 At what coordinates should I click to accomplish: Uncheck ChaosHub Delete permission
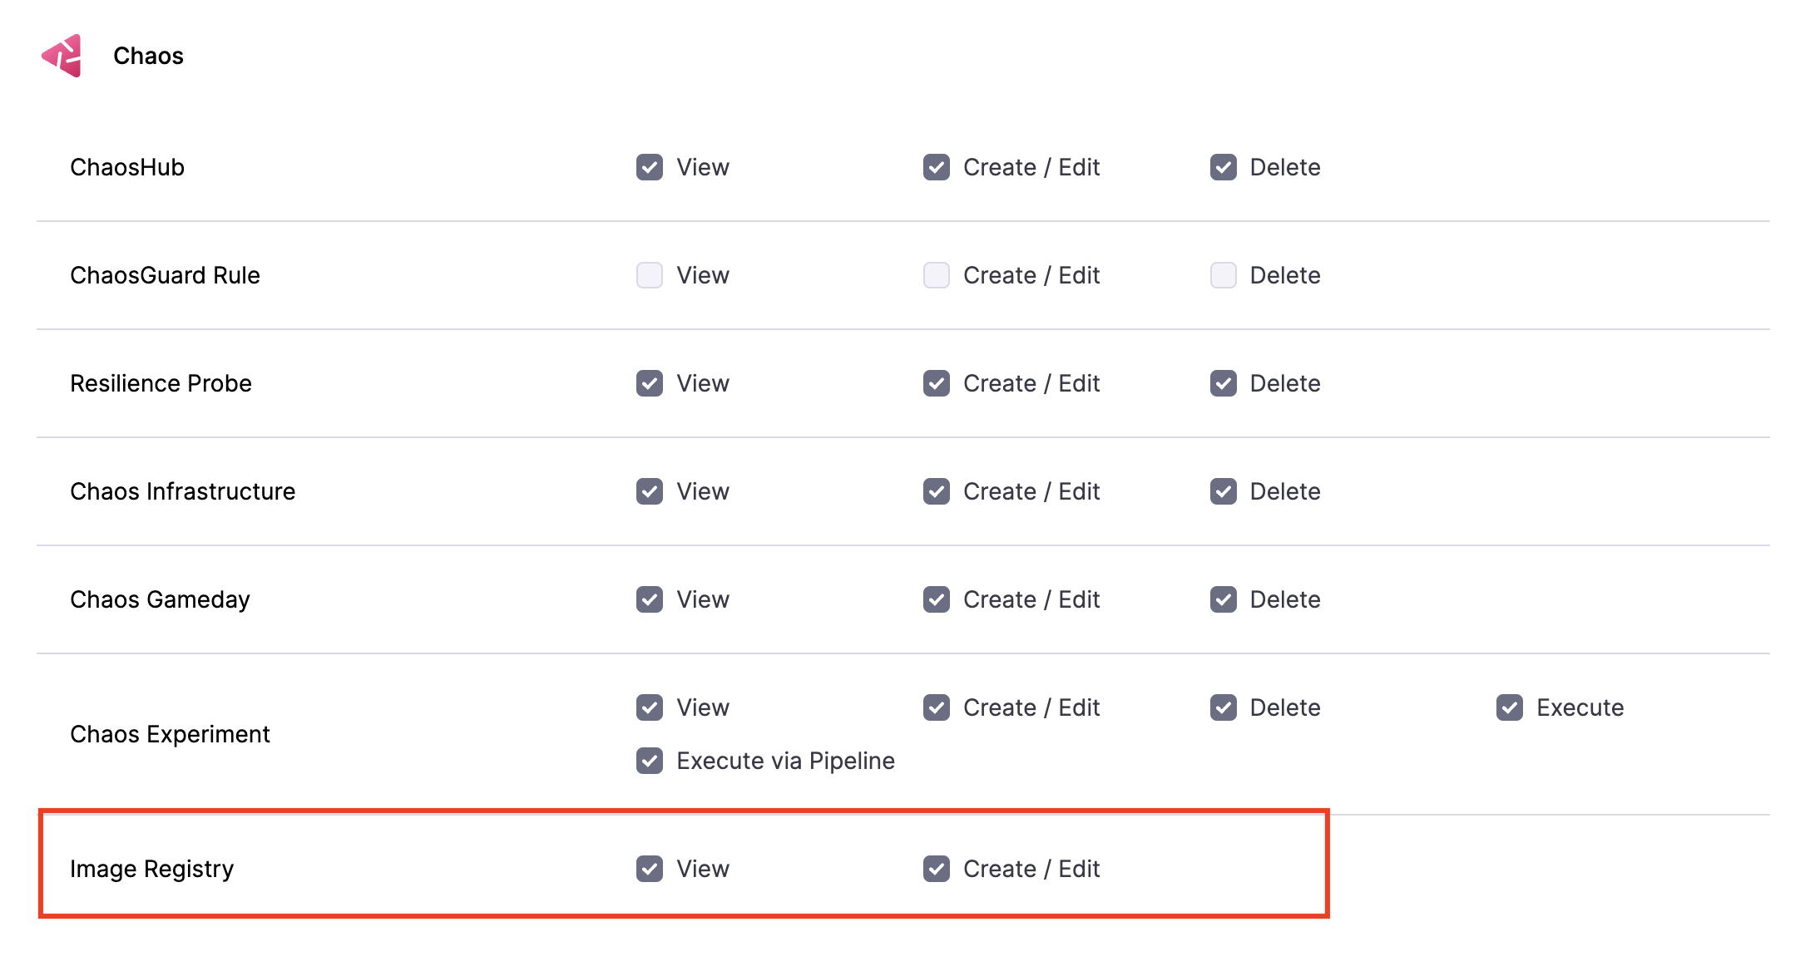[x=1224, y=167]
